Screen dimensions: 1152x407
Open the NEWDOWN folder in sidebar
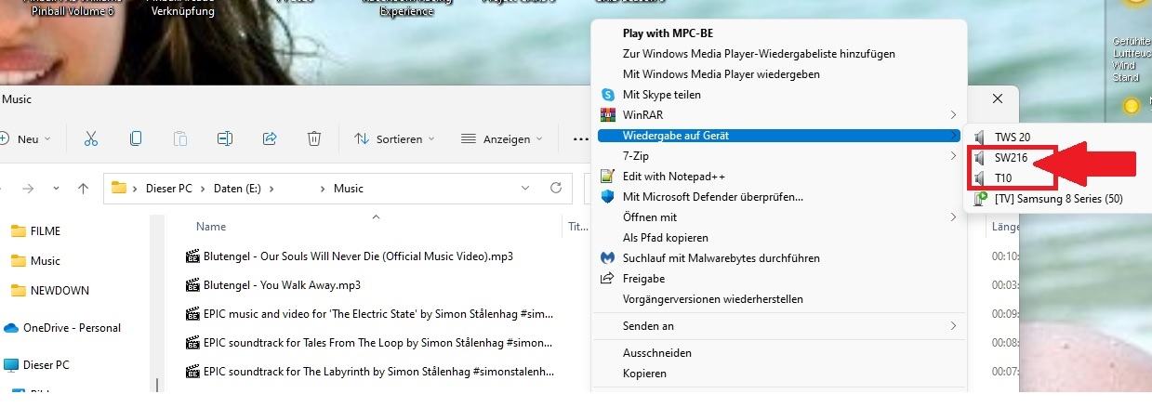(x=60, y=291)
